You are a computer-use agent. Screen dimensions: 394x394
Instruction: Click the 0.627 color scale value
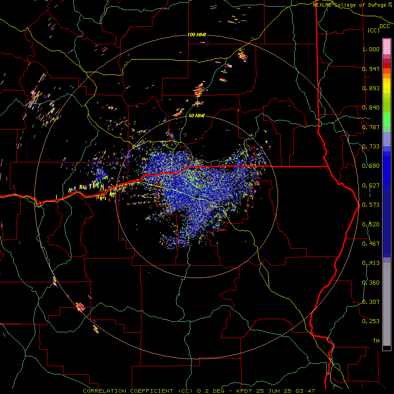(371, 186)
